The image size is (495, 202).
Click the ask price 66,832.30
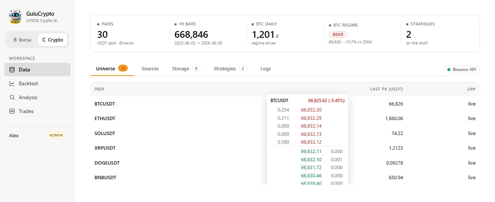point(311,110)
